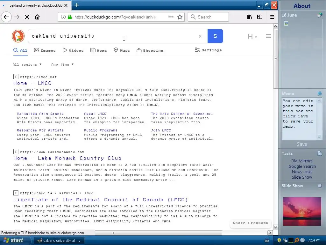Click the lmcc.net favicon
This screenshot has width=326, height=245.
[16, 77]
